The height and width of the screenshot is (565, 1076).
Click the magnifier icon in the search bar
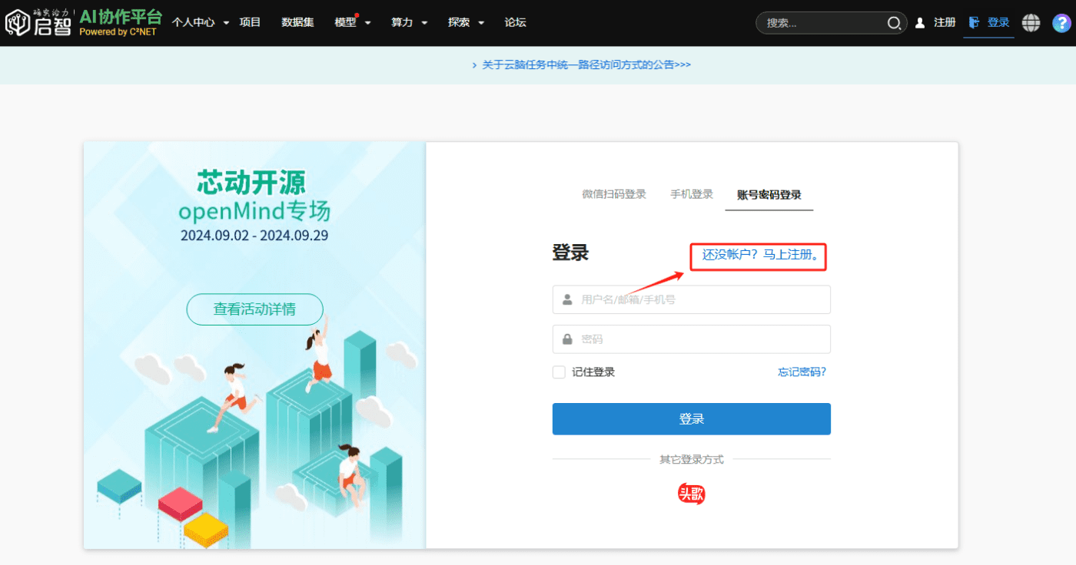pos(894,23)
